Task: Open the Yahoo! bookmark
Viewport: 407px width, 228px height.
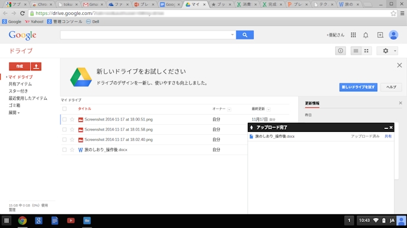Action: tap(34, 21)
